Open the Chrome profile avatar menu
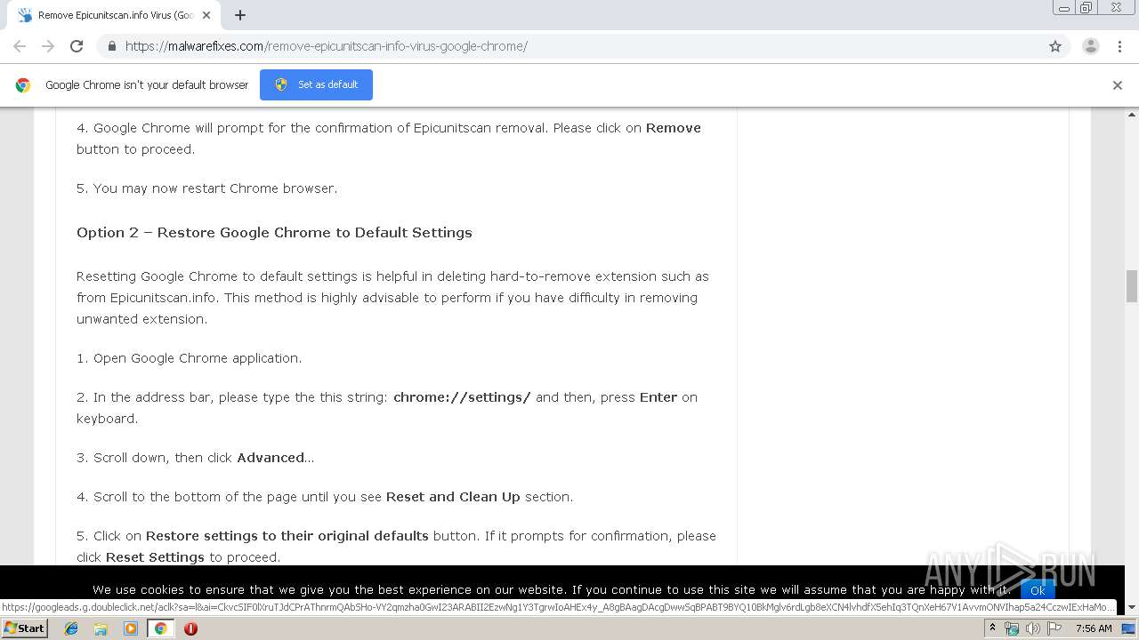The width and height of the screenshot is (1139, 640). 1091,46
